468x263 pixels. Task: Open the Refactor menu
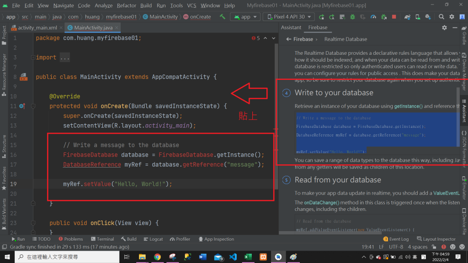[x=126, y=5]
